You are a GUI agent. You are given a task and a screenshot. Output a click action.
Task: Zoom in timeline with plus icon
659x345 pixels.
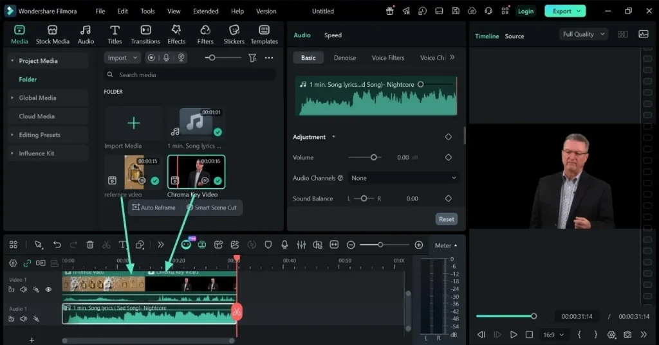click(x=418, y=245)
